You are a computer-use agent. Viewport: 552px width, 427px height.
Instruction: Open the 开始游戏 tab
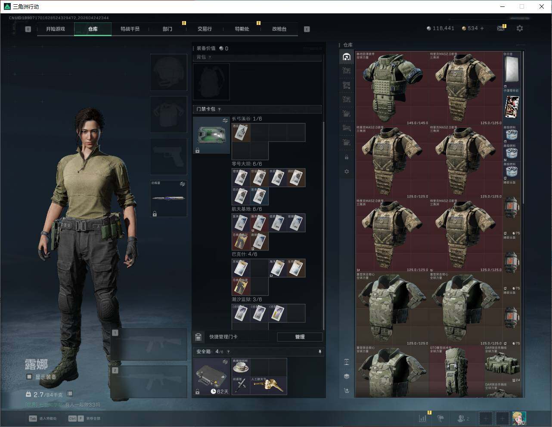click(x=56, y=29)
